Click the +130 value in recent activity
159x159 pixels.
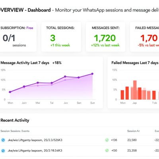pos(114,151)
